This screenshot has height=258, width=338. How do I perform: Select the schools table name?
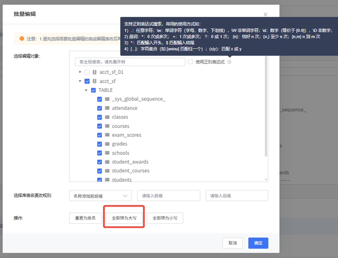[x=120, y=153]
